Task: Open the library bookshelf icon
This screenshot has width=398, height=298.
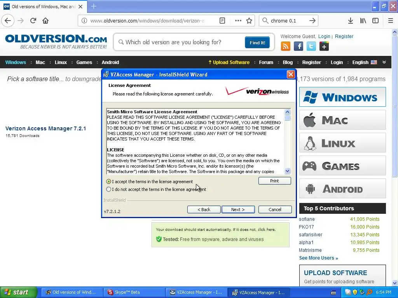Action: [x=363, y=21]
